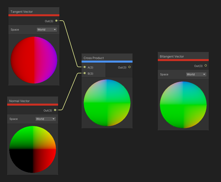Click the Space label in Bitangent Vector node
The width and height of the screenshot is (221, 182).
pos(164,74)
